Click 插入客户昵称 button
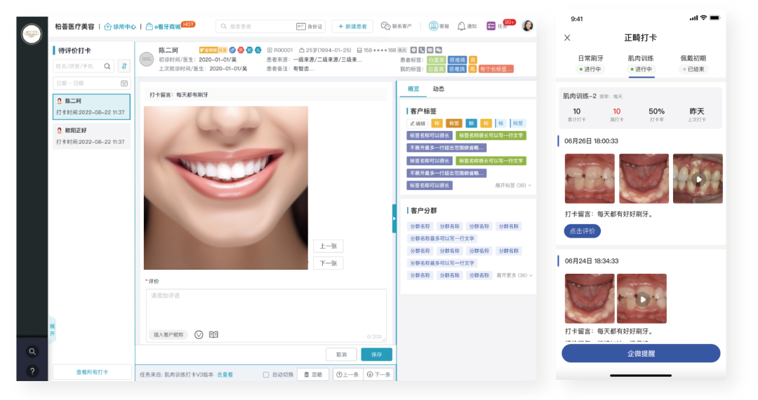The image size is (758, 400). click(168, 335)
